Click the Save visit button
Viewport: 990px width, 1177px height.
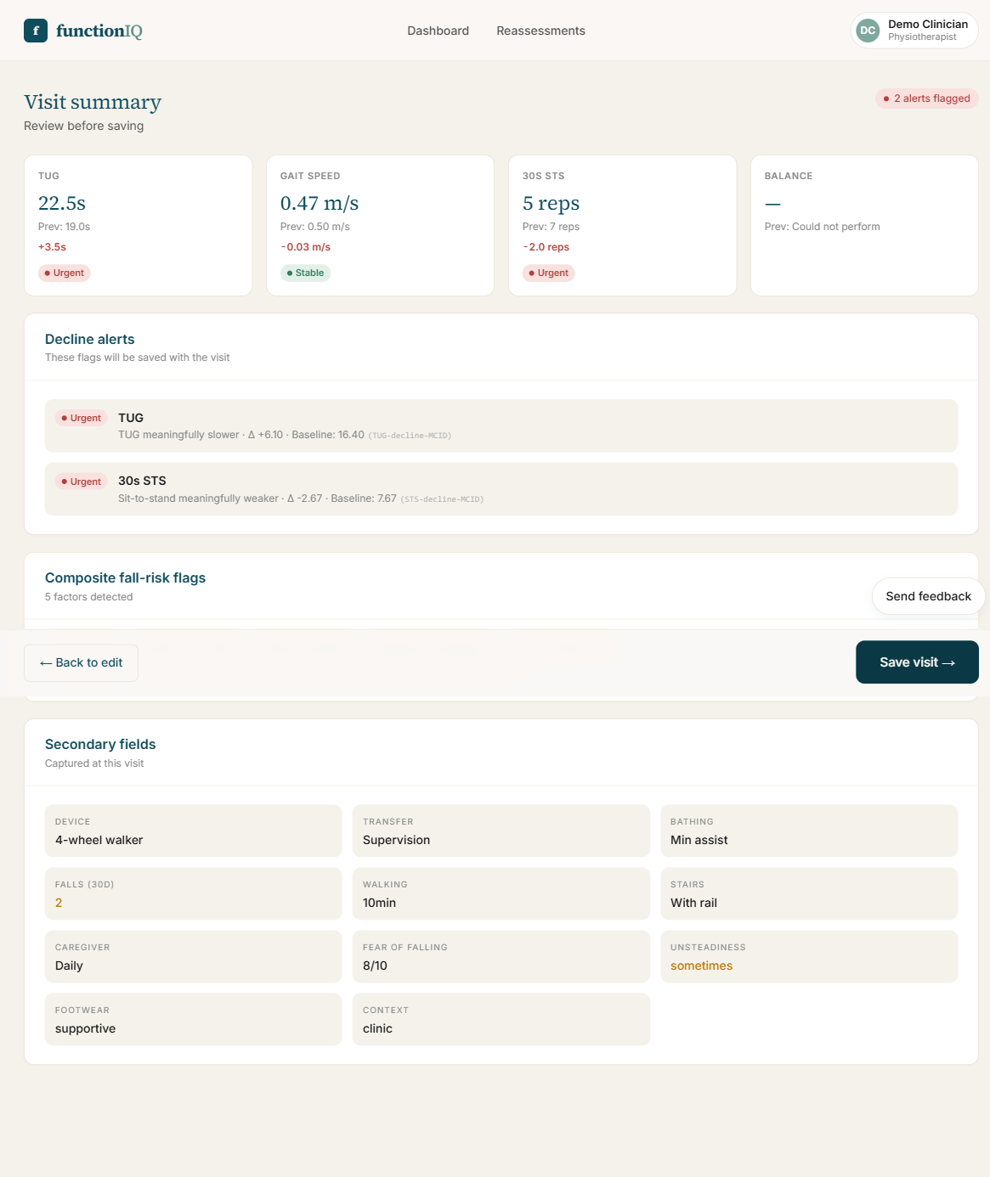click(917, 662)
